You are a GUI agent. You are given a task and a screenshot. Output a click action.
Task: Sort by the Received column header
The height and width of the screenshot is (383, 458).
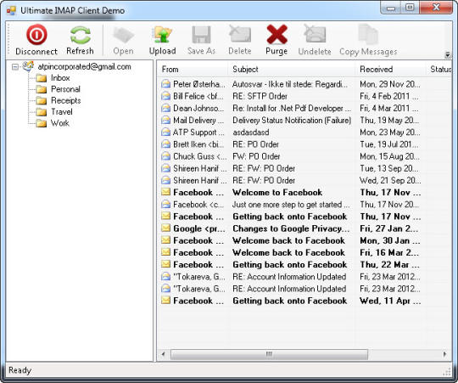(390, 70)
